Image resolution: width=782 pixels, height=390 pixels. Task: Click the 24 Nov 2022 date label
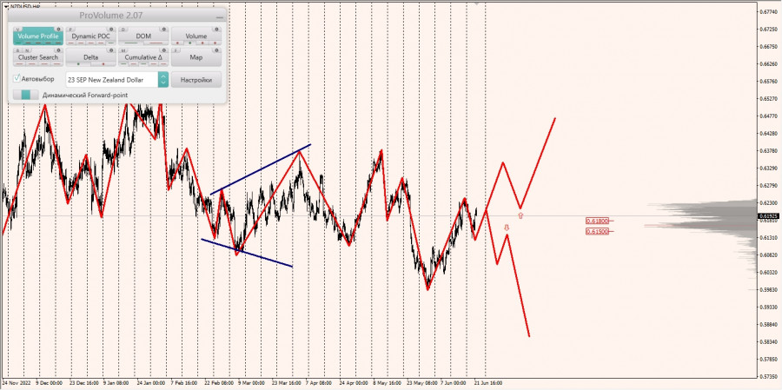point(17,384)
